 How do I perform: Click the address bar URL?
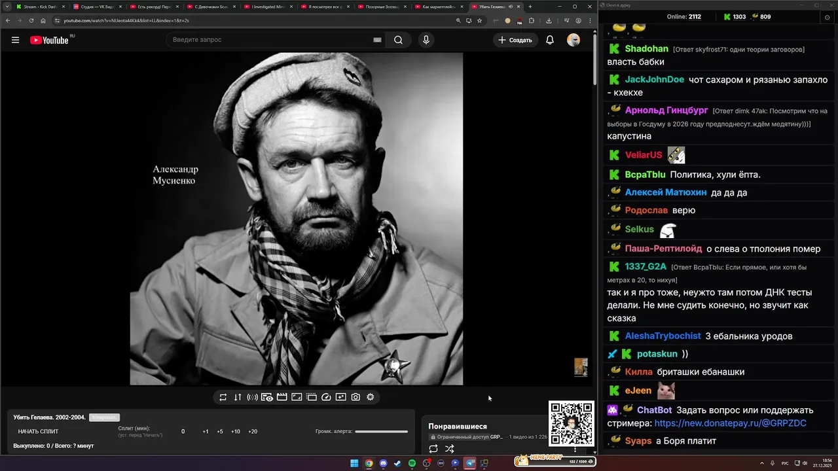tap(126, 20)
